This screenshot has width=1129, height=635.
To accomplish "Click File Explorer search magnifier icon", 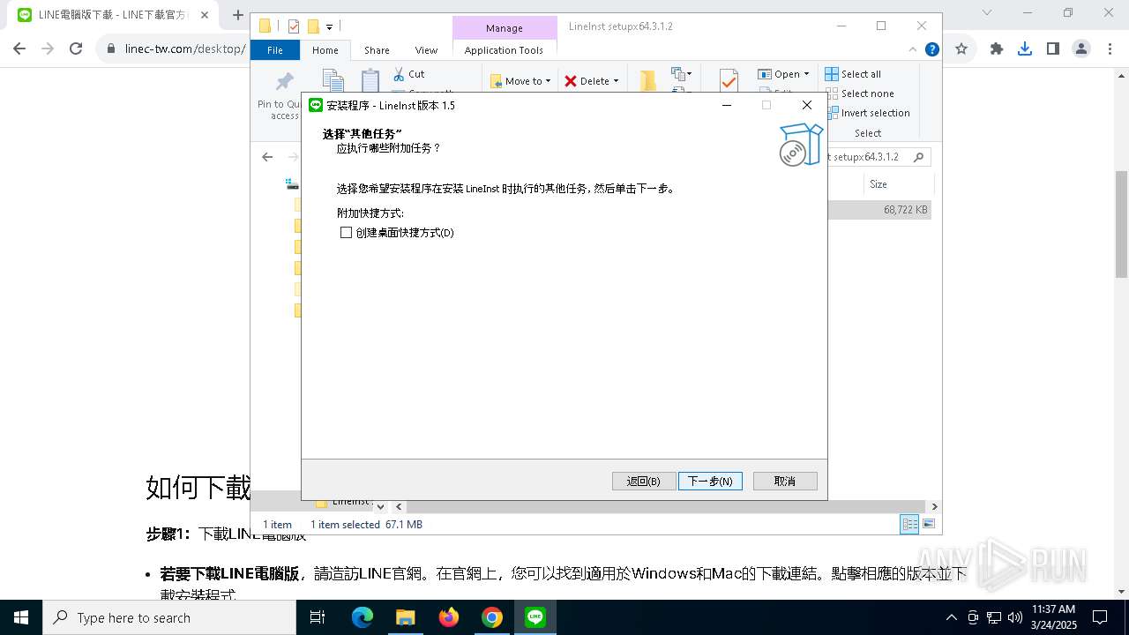I will point(918,157).
